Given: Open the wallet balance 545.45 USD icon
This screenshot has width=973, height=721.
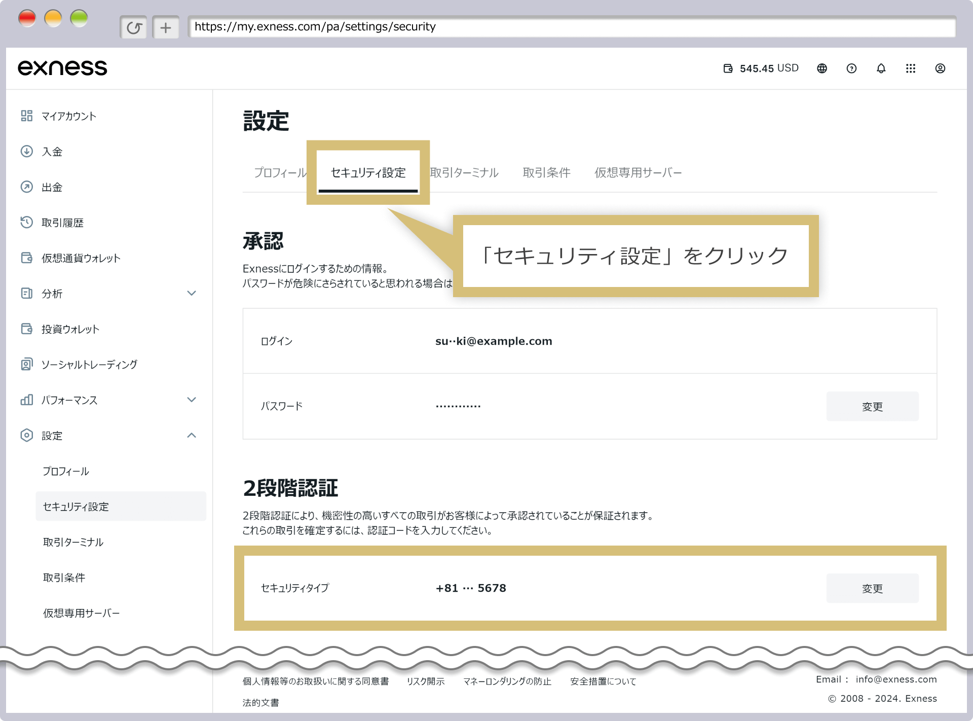Looking at the screenshot, I should [728, 68].
